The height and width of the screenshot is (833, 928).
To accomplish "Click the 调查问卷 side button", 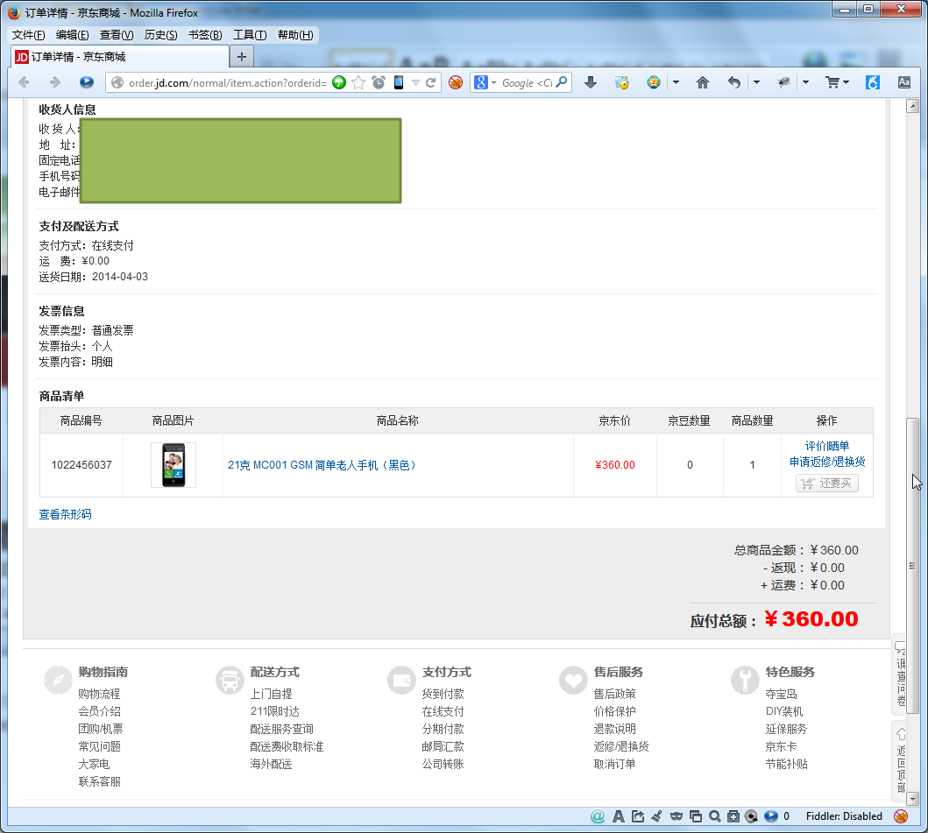I will click(x=901, y=674).
